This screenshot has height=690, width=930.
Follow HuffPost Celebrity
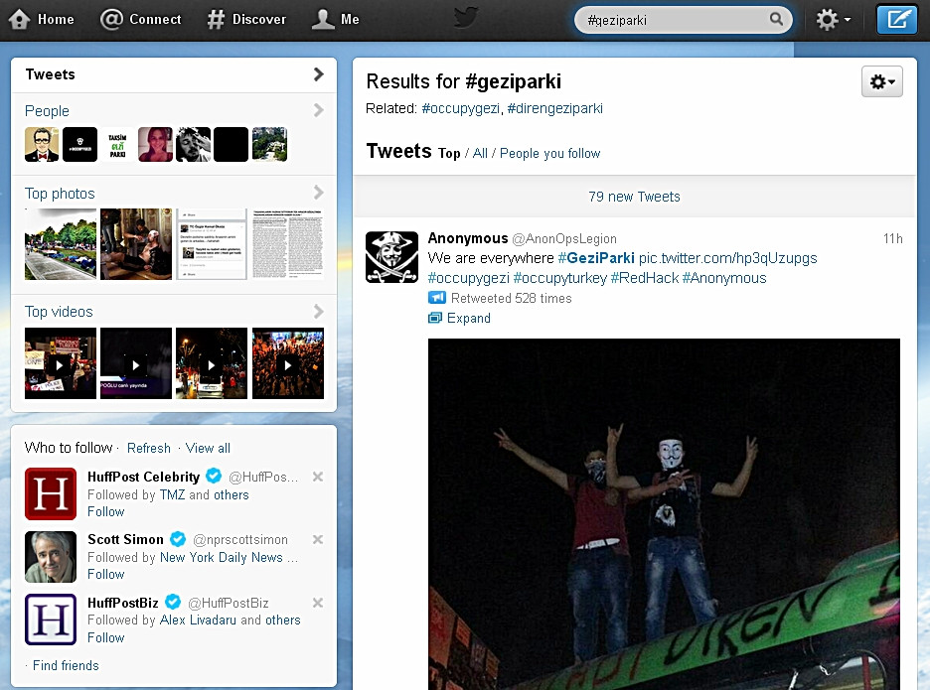pyautogui.click(x=105, y=512)
